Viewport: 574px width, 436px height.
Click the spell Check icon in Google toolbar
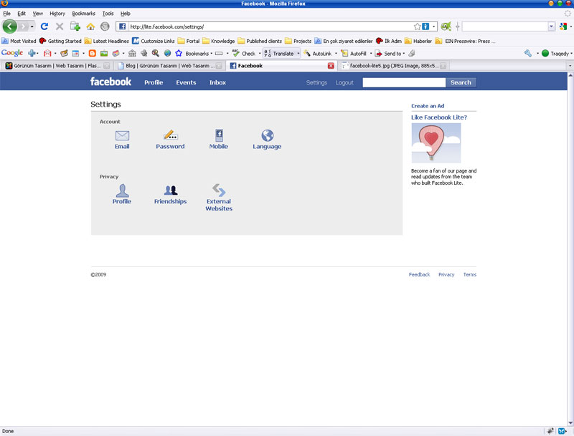point(236,53)
